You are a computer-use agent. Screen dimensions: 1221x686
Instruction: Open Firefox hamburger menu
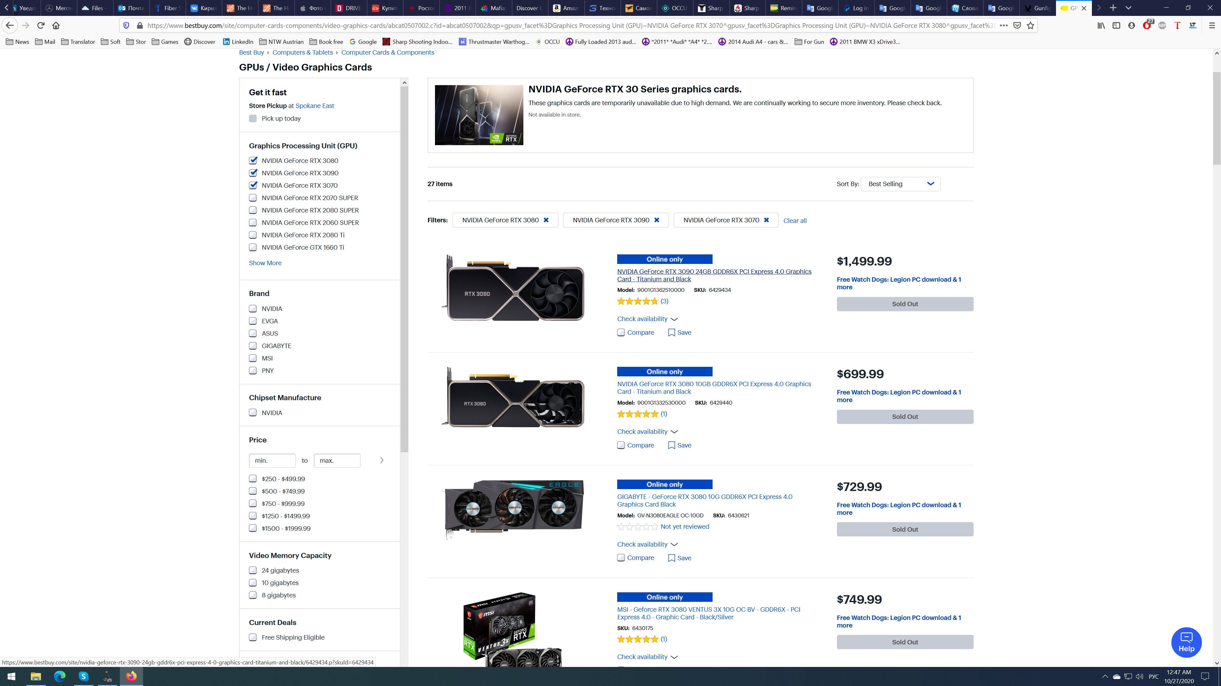[1211, 25]
